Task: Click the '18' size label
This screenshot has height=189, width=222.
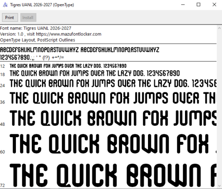Action: (x=3, y=74)
